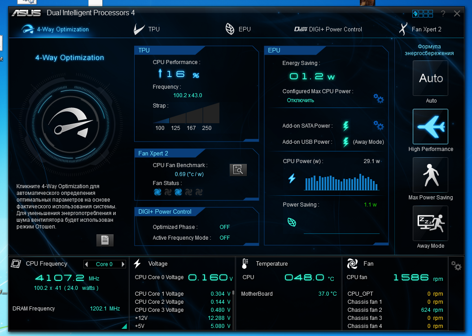Screen dimensions: 472x336
Task: Switch to next CPU core with right arrow
Action: [x=123, y=264]
